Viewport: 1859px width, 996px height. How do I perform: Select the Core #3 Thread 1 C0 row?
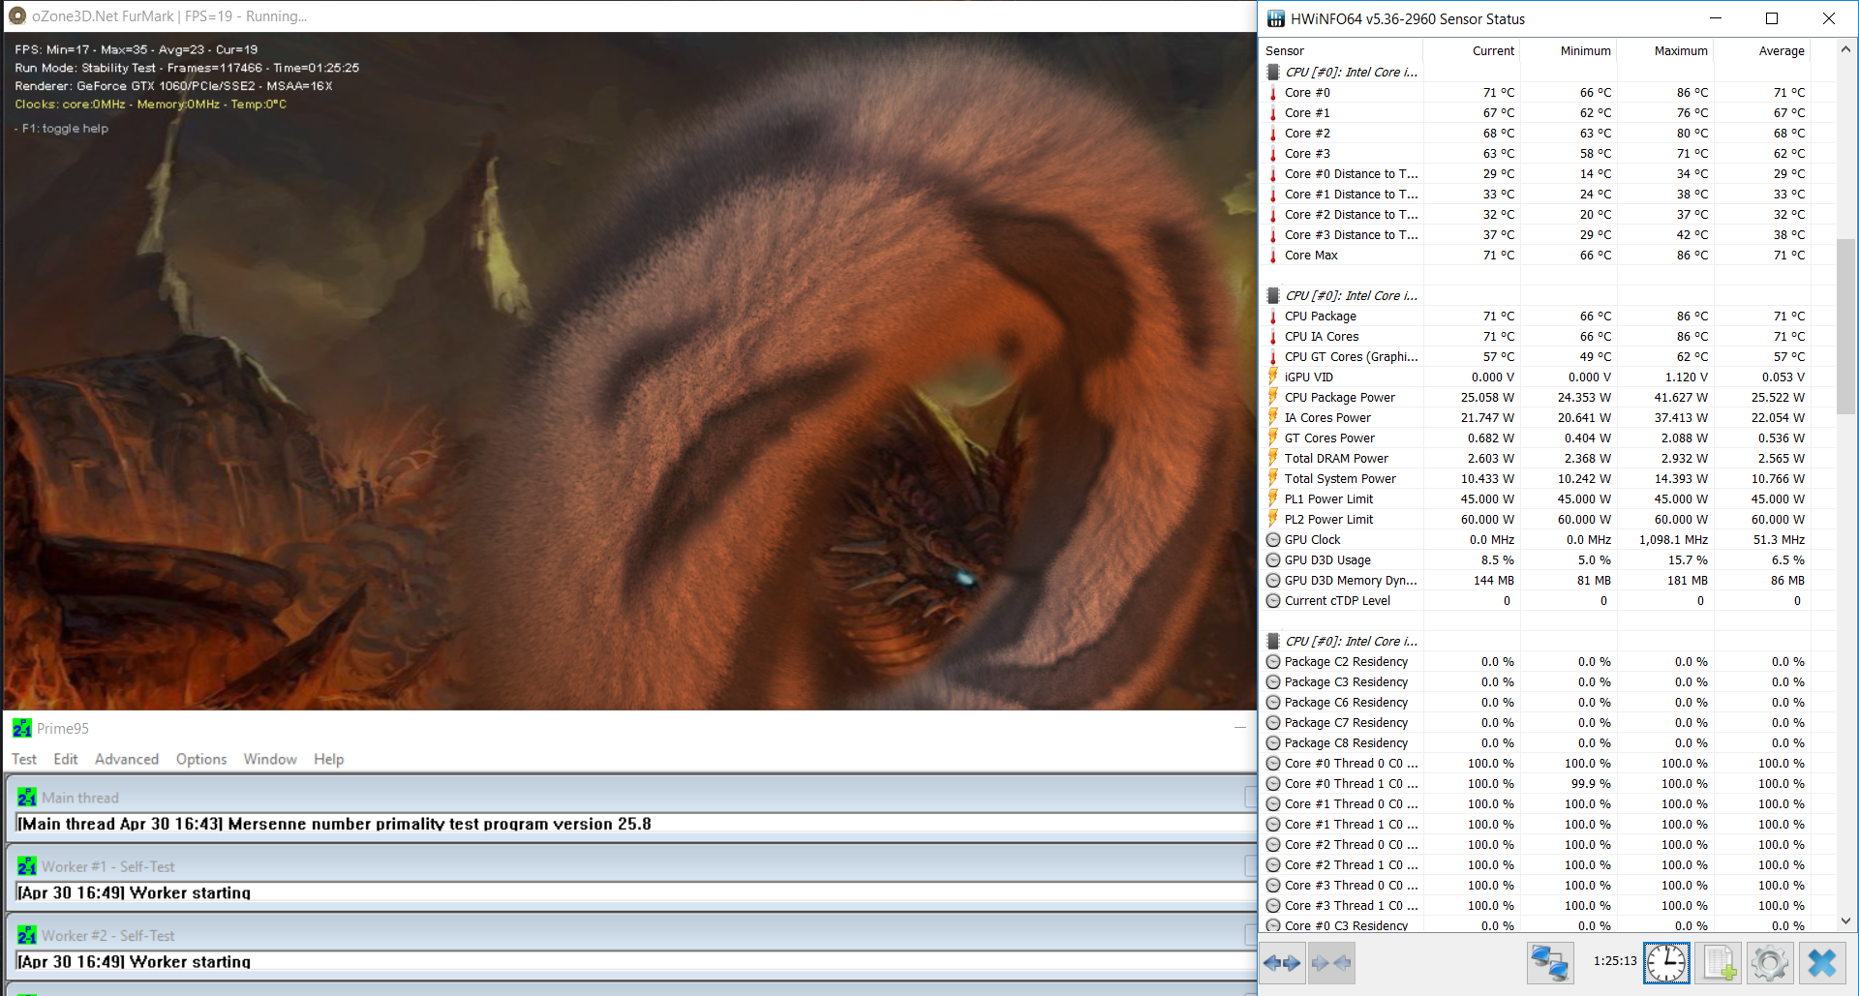click(x=1536, y=906)
